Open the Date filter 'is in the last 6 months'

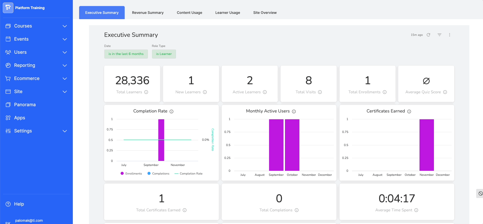(126, 54)
